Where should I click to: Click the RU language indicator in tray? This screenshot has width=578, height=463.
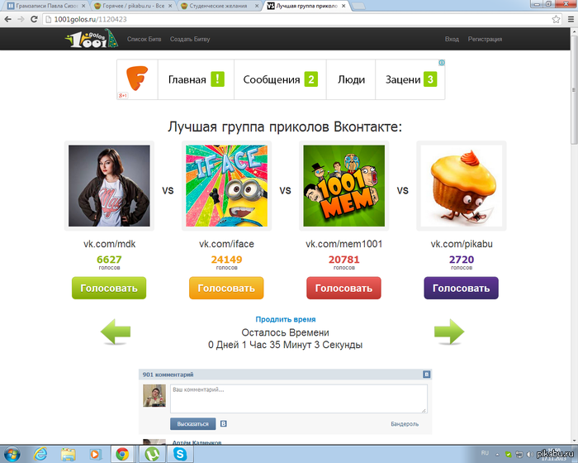pos(485,453)
